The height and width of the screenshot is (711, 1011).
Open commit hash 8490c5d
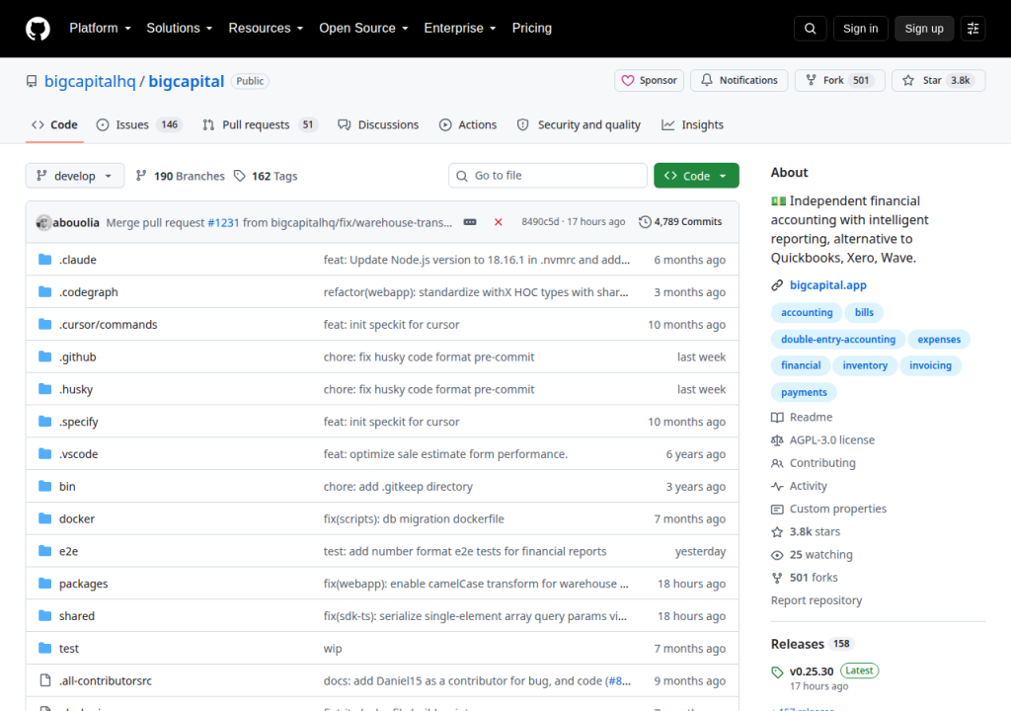(x=540, y=222)
